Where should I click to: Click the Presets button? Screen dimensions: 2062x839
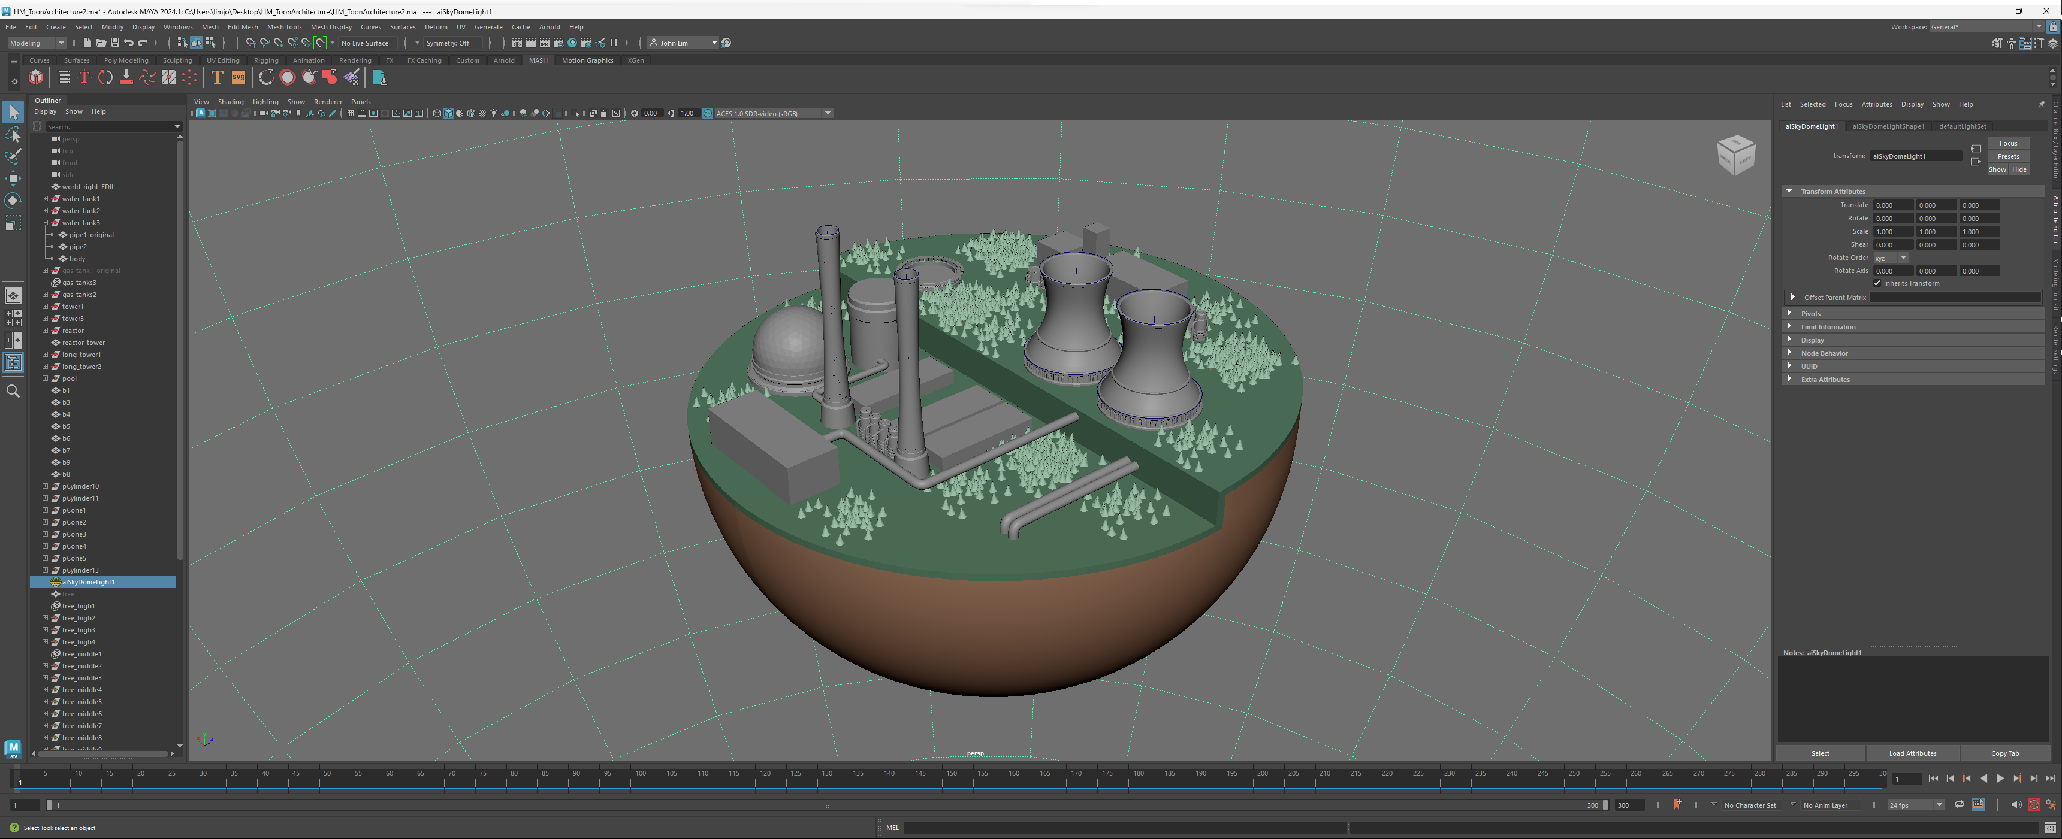[2007, 156]
